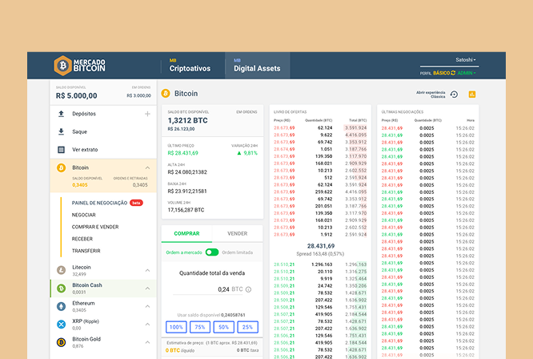
Task: Open the Satoshi user dropdown
Action: pyautogui.click(x=465, y=60)
